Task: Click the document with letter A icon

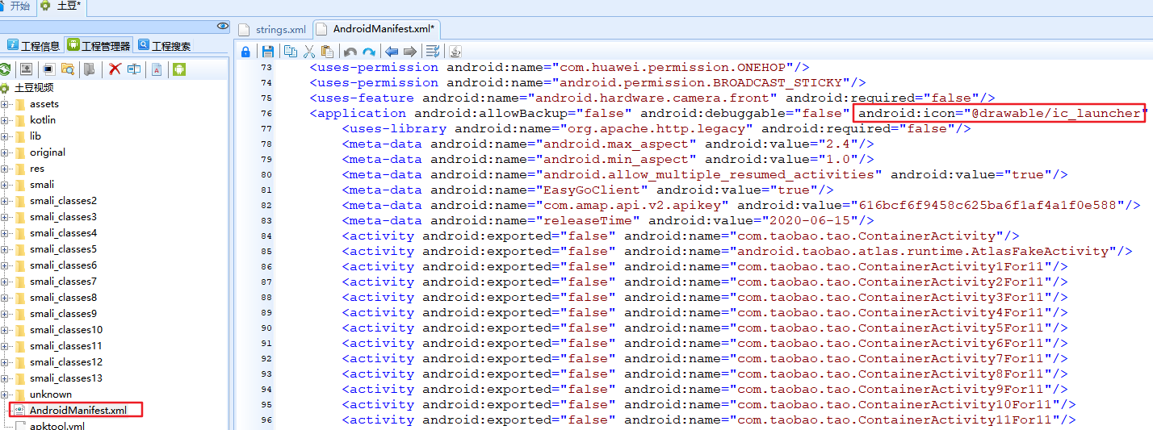Action: tap(157, 69)
